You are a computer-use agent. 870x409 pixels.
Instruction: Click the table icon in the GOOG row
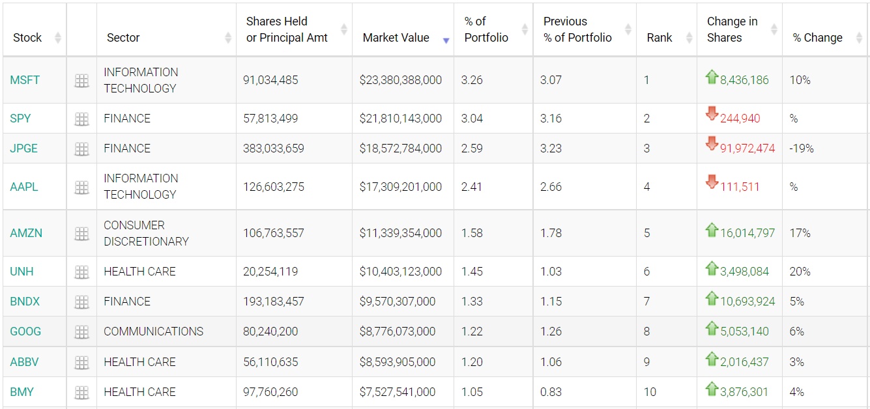[81, 332]
